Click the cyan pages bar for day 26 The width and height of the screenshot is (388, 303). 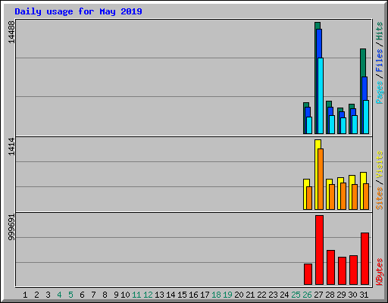point(309,125)
